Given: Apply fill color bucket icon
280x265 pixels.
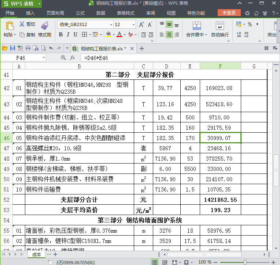Looking at the screenshot, I should (108, 35).
